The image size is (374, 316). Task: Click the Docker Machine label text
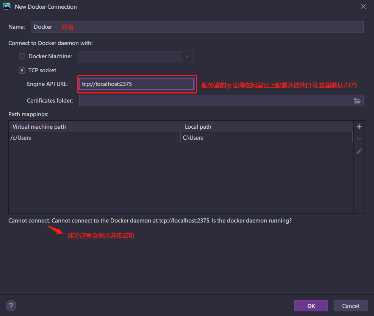tap(50, 56)
